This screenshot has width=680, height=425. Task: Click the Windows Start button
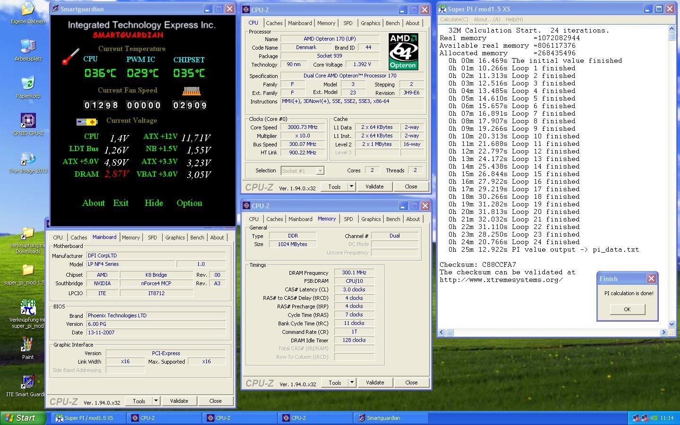(21, 418)
